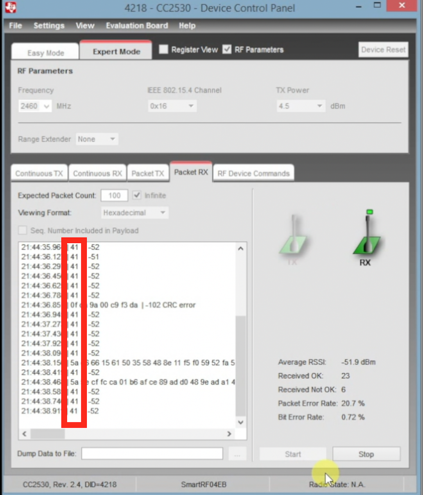423x495 pixels.
Task: Open the Evaluation Board menu
Action: tap(137, 25)
